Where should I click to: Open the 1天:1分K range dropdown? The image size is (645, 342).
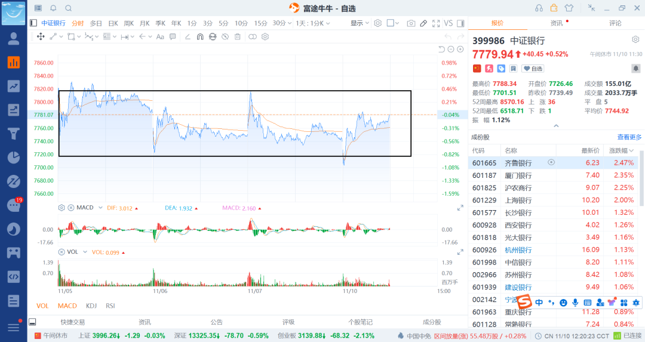coord(312,23)
